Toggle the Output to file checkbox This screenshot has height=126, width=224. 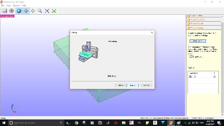191,57
